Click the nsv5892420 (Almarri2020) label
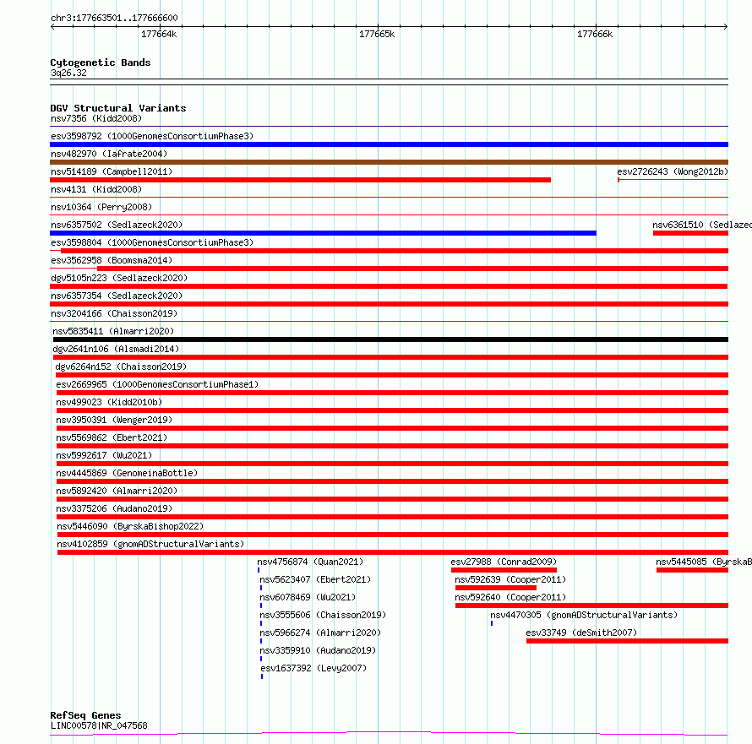752x744 pixels. click(117, 491)
